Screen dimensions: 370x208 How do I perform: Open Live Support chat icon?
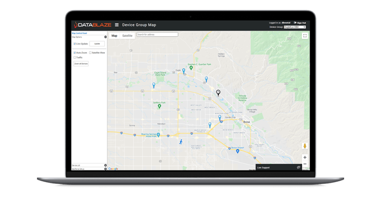click(298, 167)
